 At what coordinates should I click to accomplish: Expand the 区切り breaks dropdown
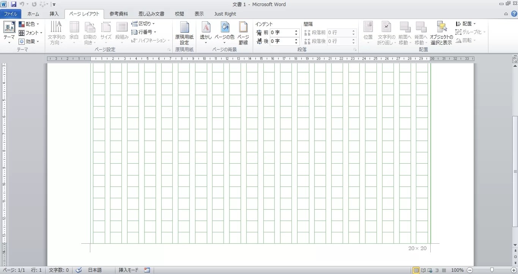143,24
